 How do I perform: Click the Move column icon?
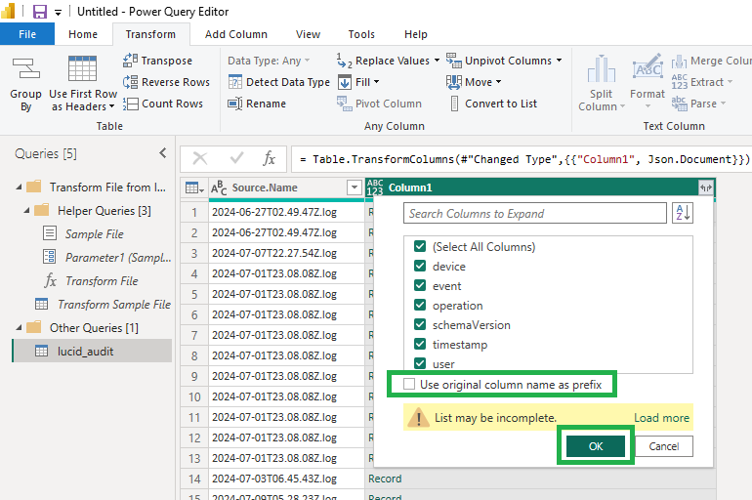point(454,82)
